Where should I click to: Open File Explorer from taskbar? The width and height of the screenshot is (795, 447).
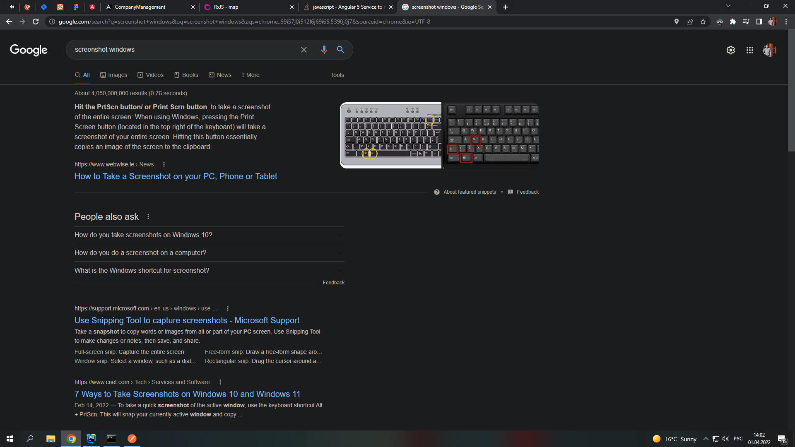[51, 439]
